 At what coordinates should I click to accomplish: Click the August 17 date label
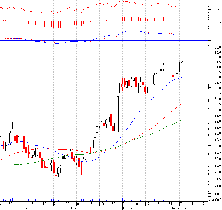tap(147, 204)
